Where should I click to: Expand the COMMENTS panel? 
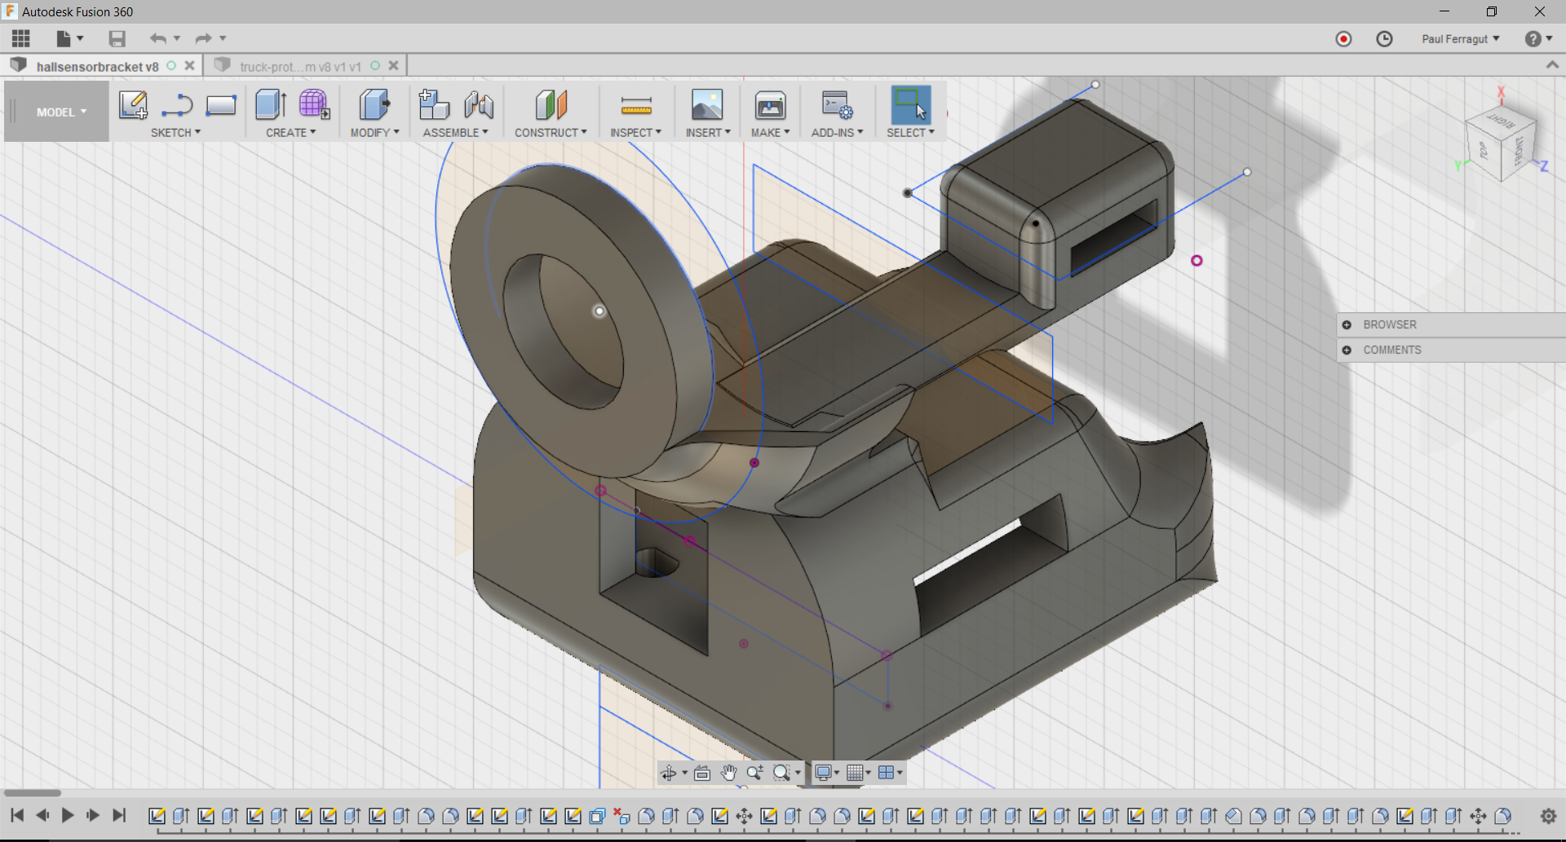[x=1347, y=350]
